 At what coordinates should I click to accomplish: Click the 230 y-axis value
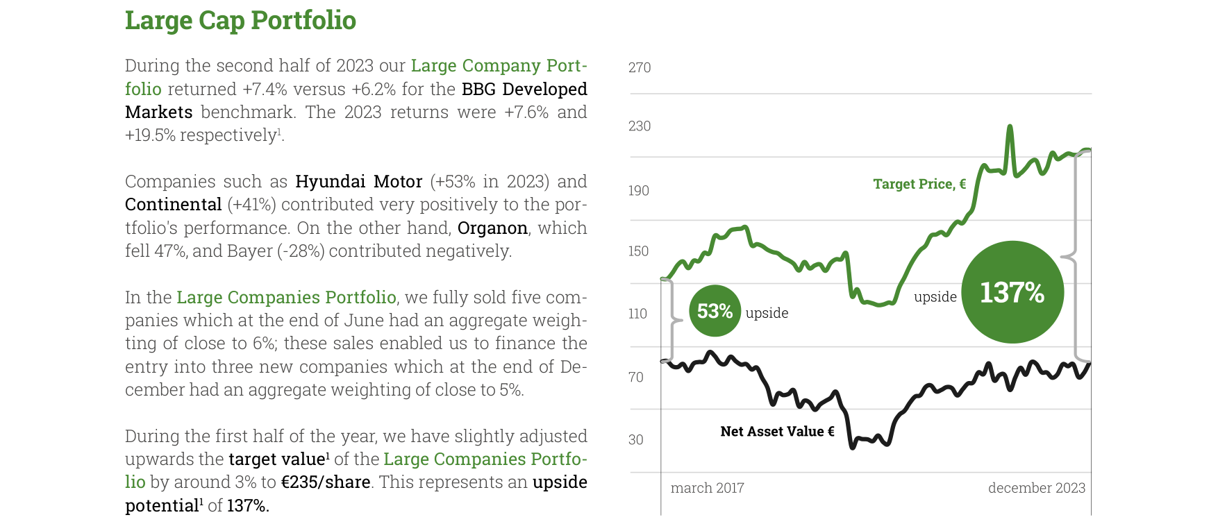pyautogui.click(x=640, y=126)
